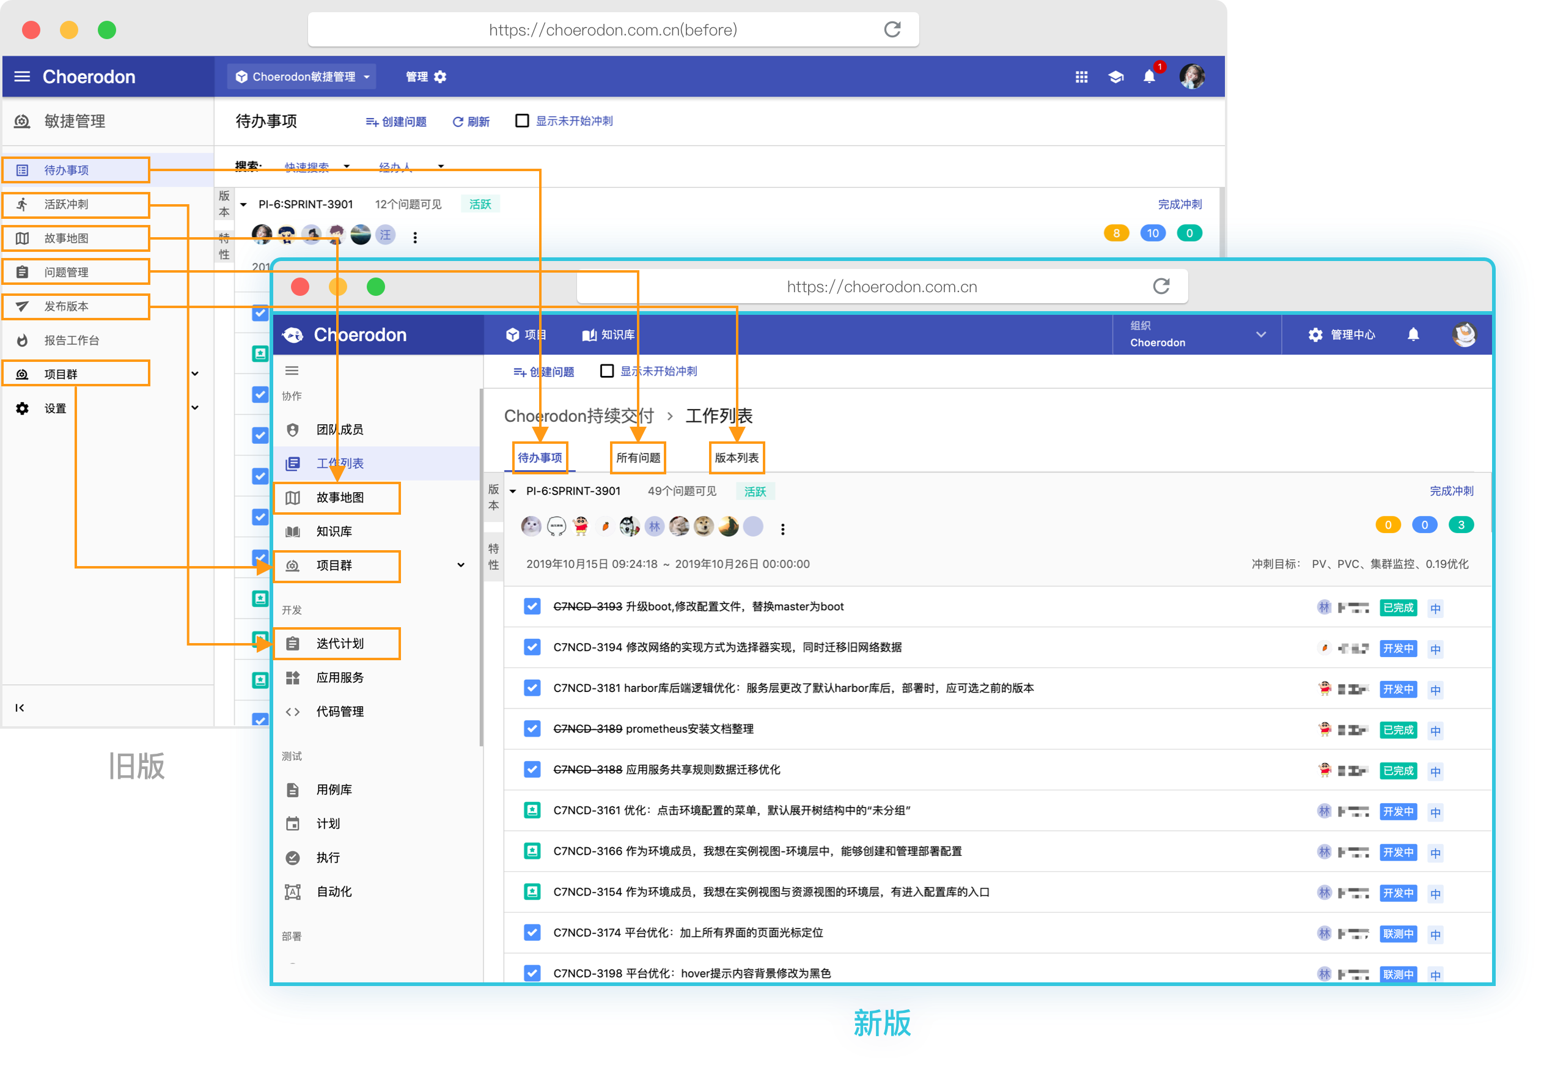This screenshot has width=1555, height=1071.
Task: Open notification bell in new header
Action: pyautogui.click(x=1413, y=334)
